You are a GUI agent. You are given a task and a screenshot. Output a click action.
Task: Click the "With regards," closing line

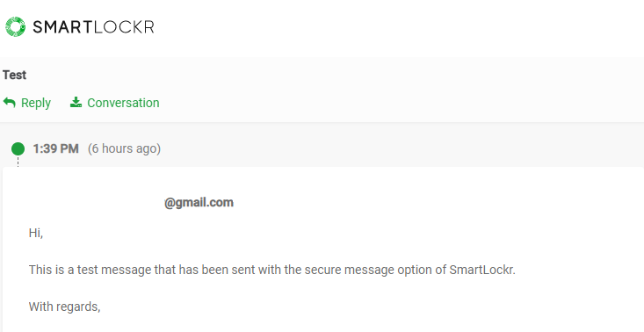click(x=64, y=307)
